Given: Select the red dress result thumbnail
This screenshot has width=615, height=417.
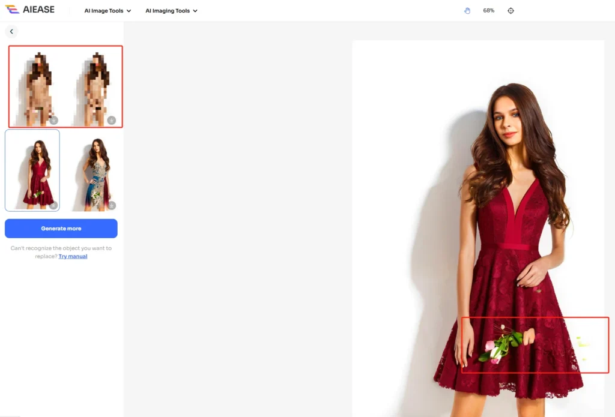Looking at the screenshot, I should 32,170.
